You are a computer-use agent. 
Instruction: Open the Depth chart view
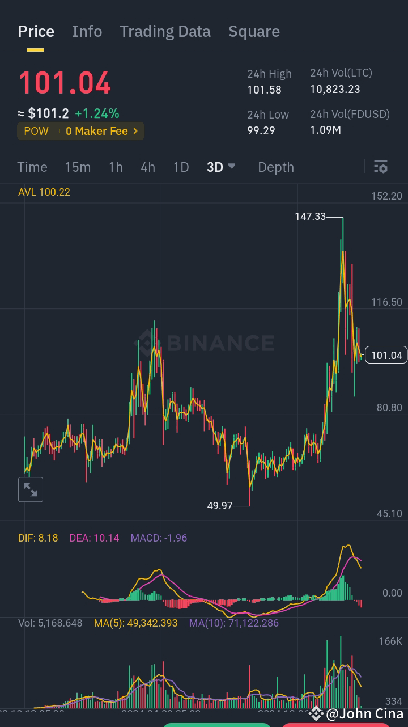pyautogui.click(x=276, y=167)
